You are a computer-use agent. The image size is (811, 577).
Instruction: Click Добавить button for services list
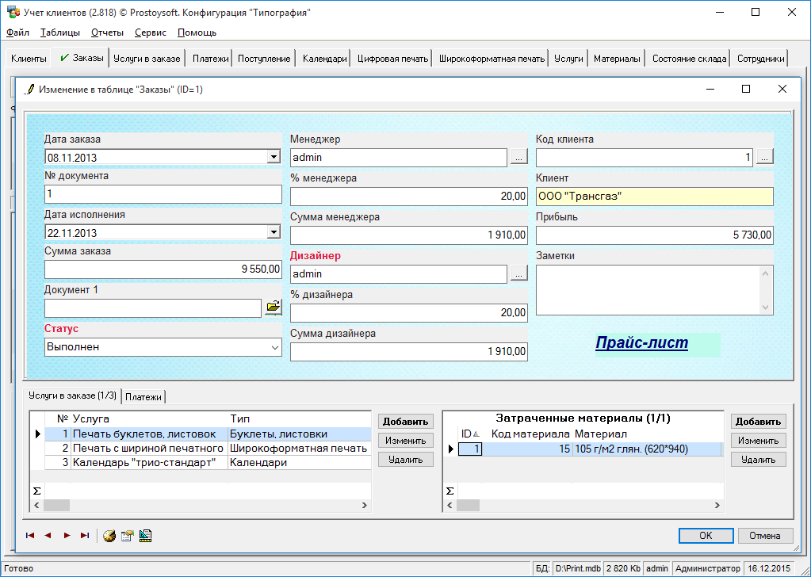[x=406, y=422]
